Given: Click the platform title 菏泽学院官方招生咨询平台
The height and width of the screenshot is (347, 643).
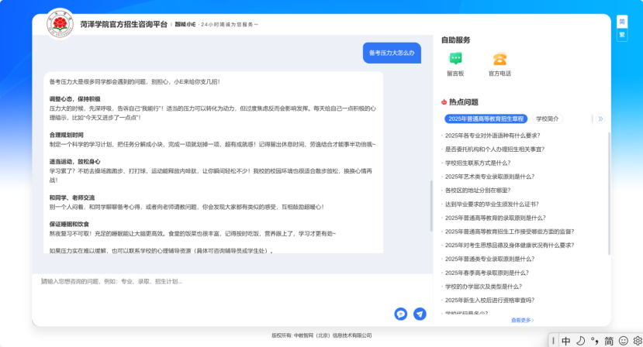Looking at the screenshot, I should [x=124, y=24].
